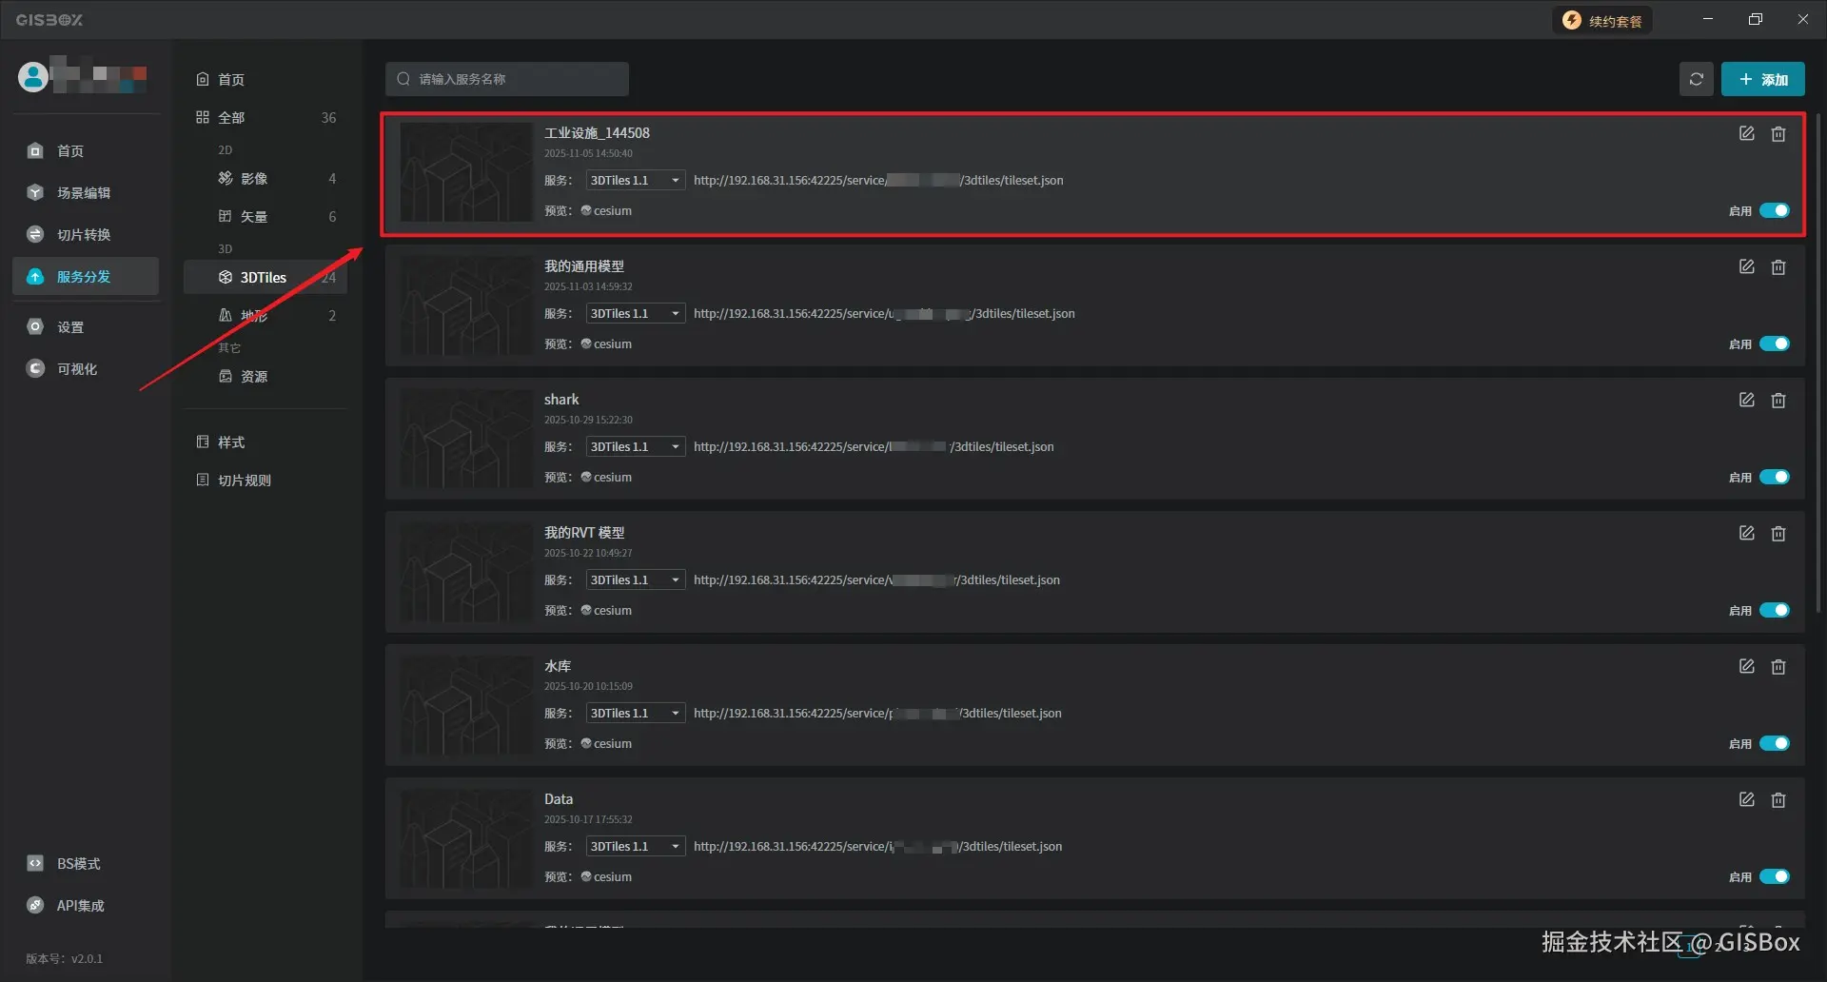Delete the shark service
The height and width of the screenshot is (982, 1827).
1778,401
